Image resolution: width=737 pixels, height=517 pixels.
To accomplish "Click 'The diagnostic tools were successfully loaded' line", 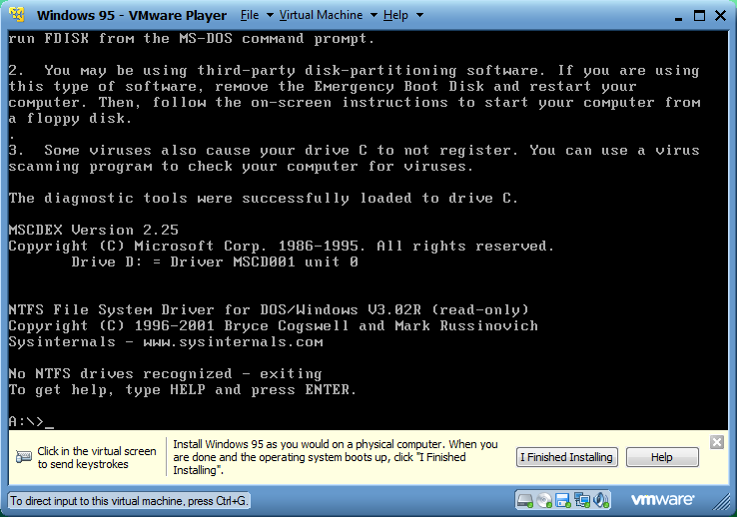I will pos(264,199).
